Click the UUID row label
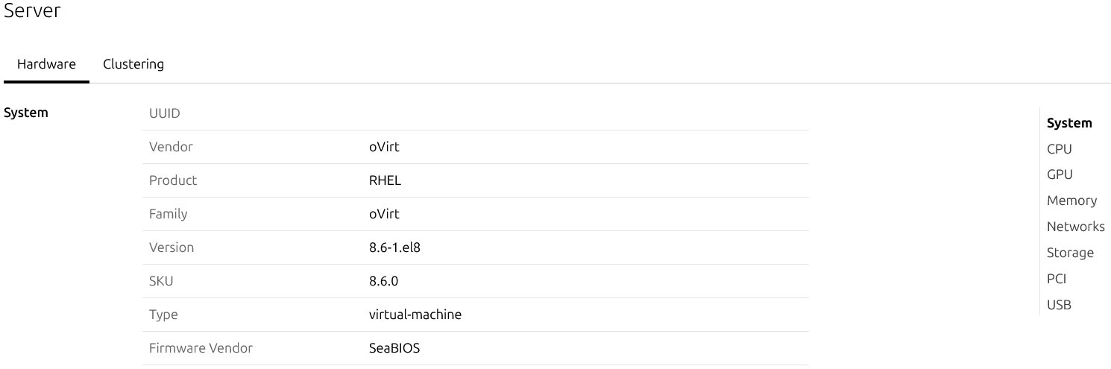Image resolution: width=1111 pixels, height=369 pixels. 164,113
